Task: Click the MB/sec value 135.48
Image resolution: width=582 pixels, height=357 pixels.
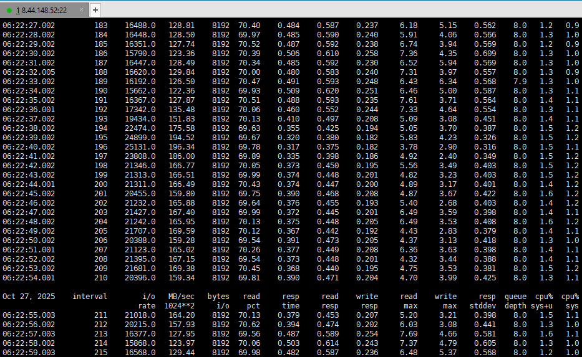Action: [181, 110]
